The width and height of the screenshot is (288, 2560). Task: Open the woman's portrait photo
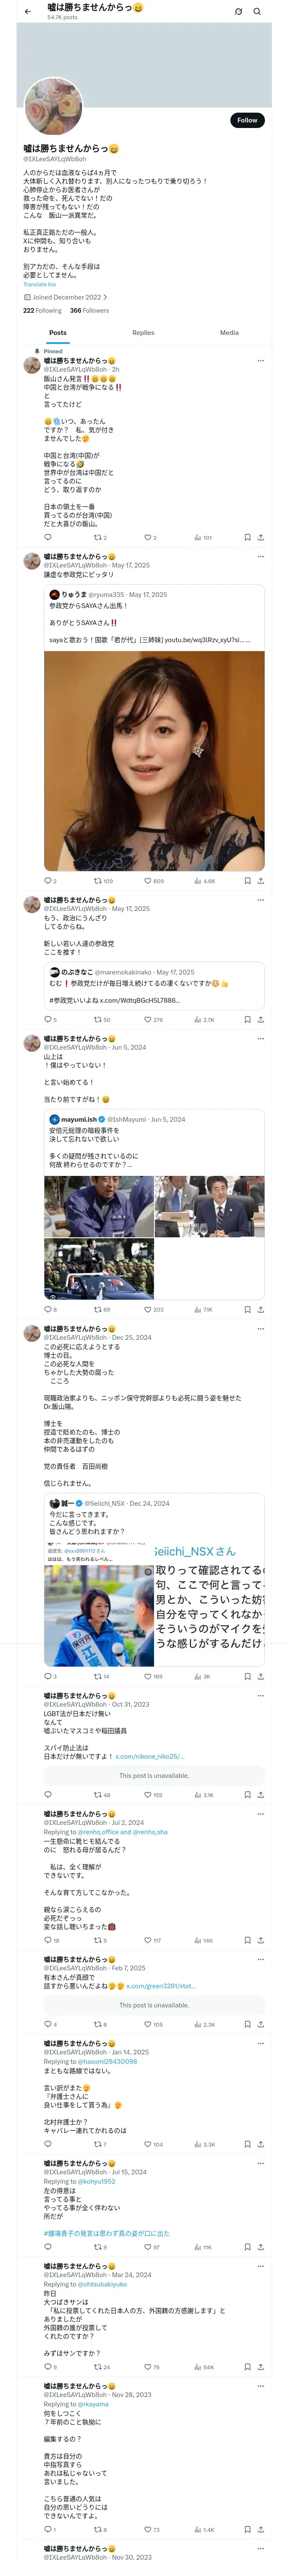(154, 761)
